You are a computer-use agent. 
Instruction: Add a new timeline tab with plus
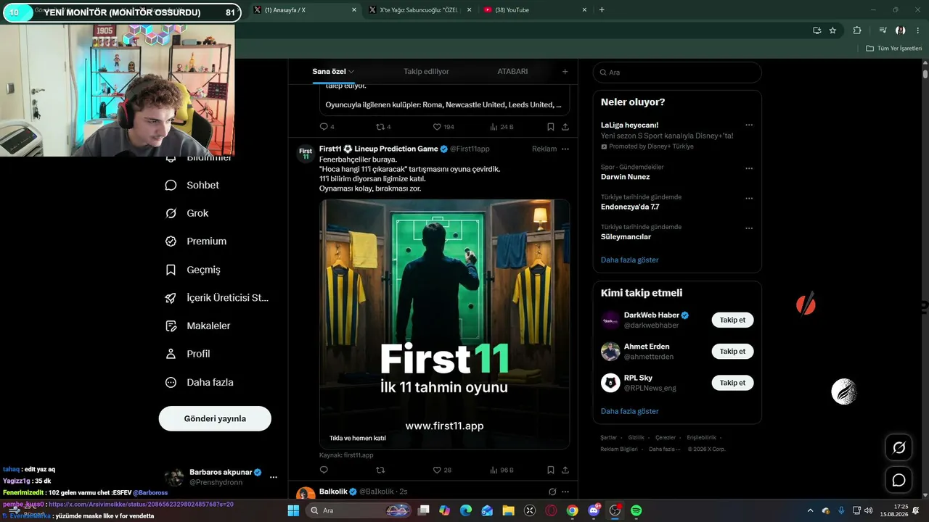(565, 72)
